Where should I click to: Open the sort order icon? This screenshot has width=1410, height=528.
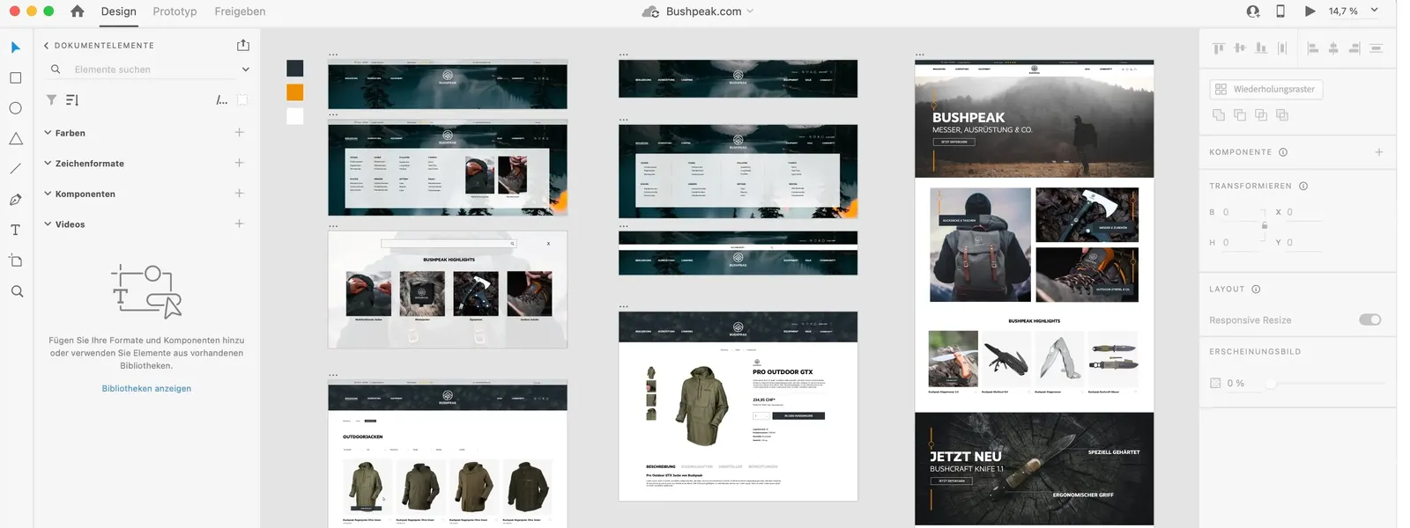tap(72, 100)
